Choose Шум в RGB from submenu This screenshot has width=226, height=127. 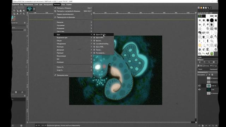tap(103, 47)
